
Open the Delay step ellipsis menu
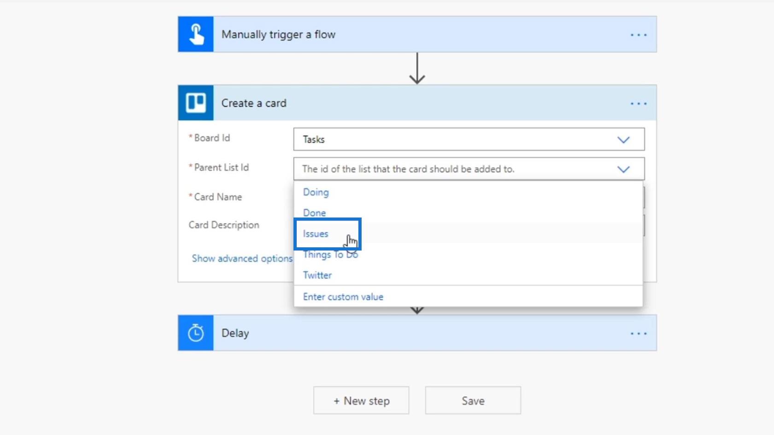[639, 333]
